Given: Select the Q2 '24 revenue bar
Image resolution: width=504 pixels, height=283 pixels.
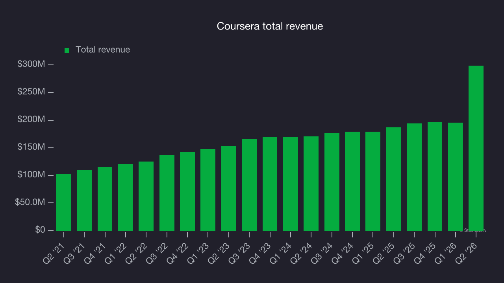Looking at the screenshot, I should click(311, 184).
